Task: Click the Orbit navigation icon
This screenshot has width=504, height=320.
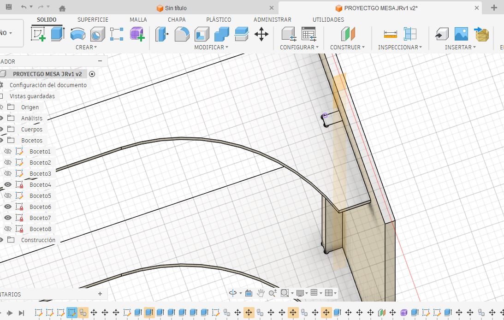Action: 233,293
